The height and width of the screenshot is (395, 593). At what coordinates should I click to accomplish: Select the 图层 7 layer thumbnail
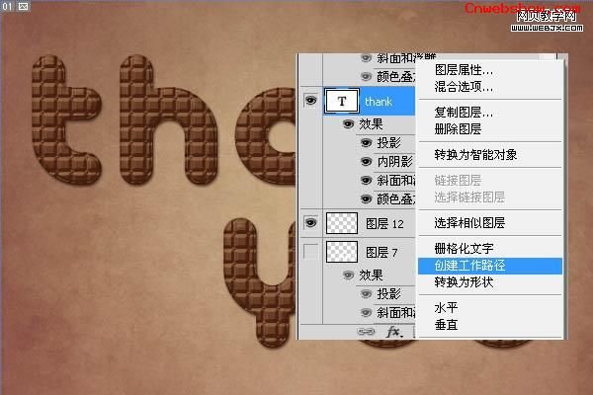point(342,252)
